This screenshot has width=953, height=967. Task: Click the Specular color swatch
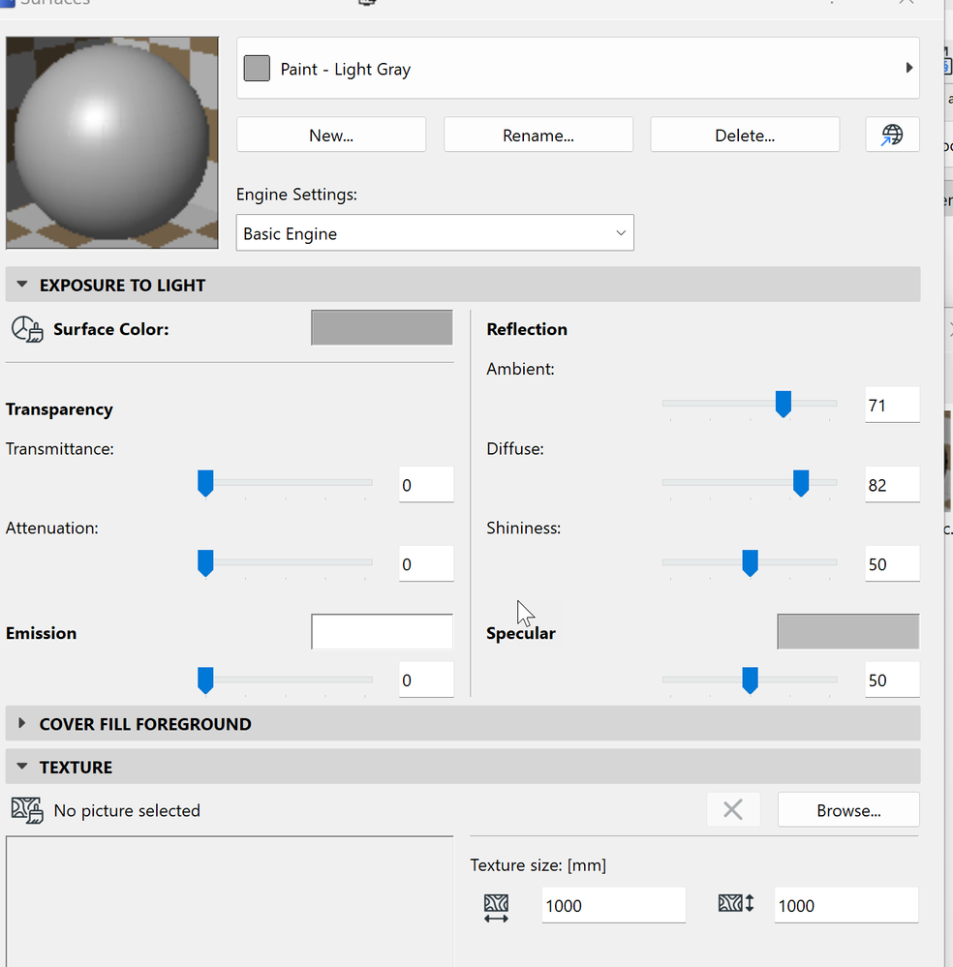click(x=847, y=631)
